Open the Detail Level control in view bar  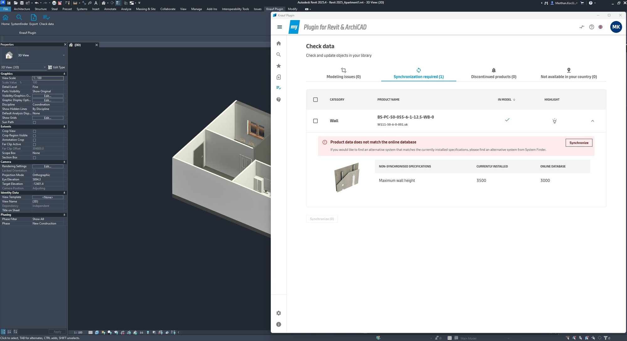click(x=91, y=333)
